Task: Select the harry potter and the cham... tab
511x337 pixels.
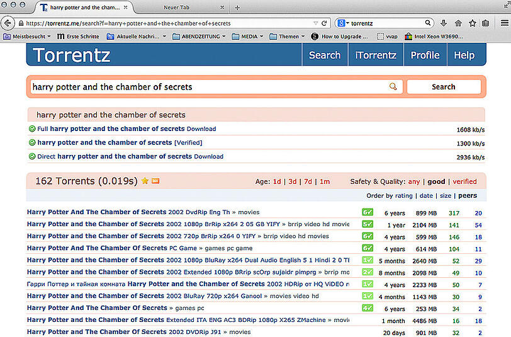Action: 84,7
